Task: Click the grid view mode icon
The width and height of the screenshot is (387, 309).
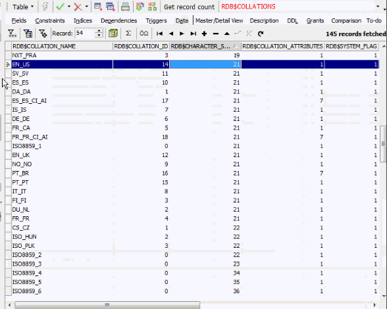Action: click(113, 34)
